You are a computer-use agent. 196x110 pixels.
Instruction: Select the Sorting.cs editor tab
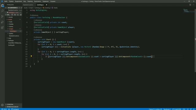(x=40, y=5)
